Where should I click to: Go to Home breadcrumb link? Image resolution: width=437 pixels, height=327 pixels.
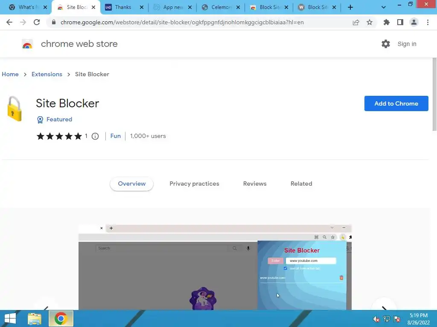coord(10,74)
